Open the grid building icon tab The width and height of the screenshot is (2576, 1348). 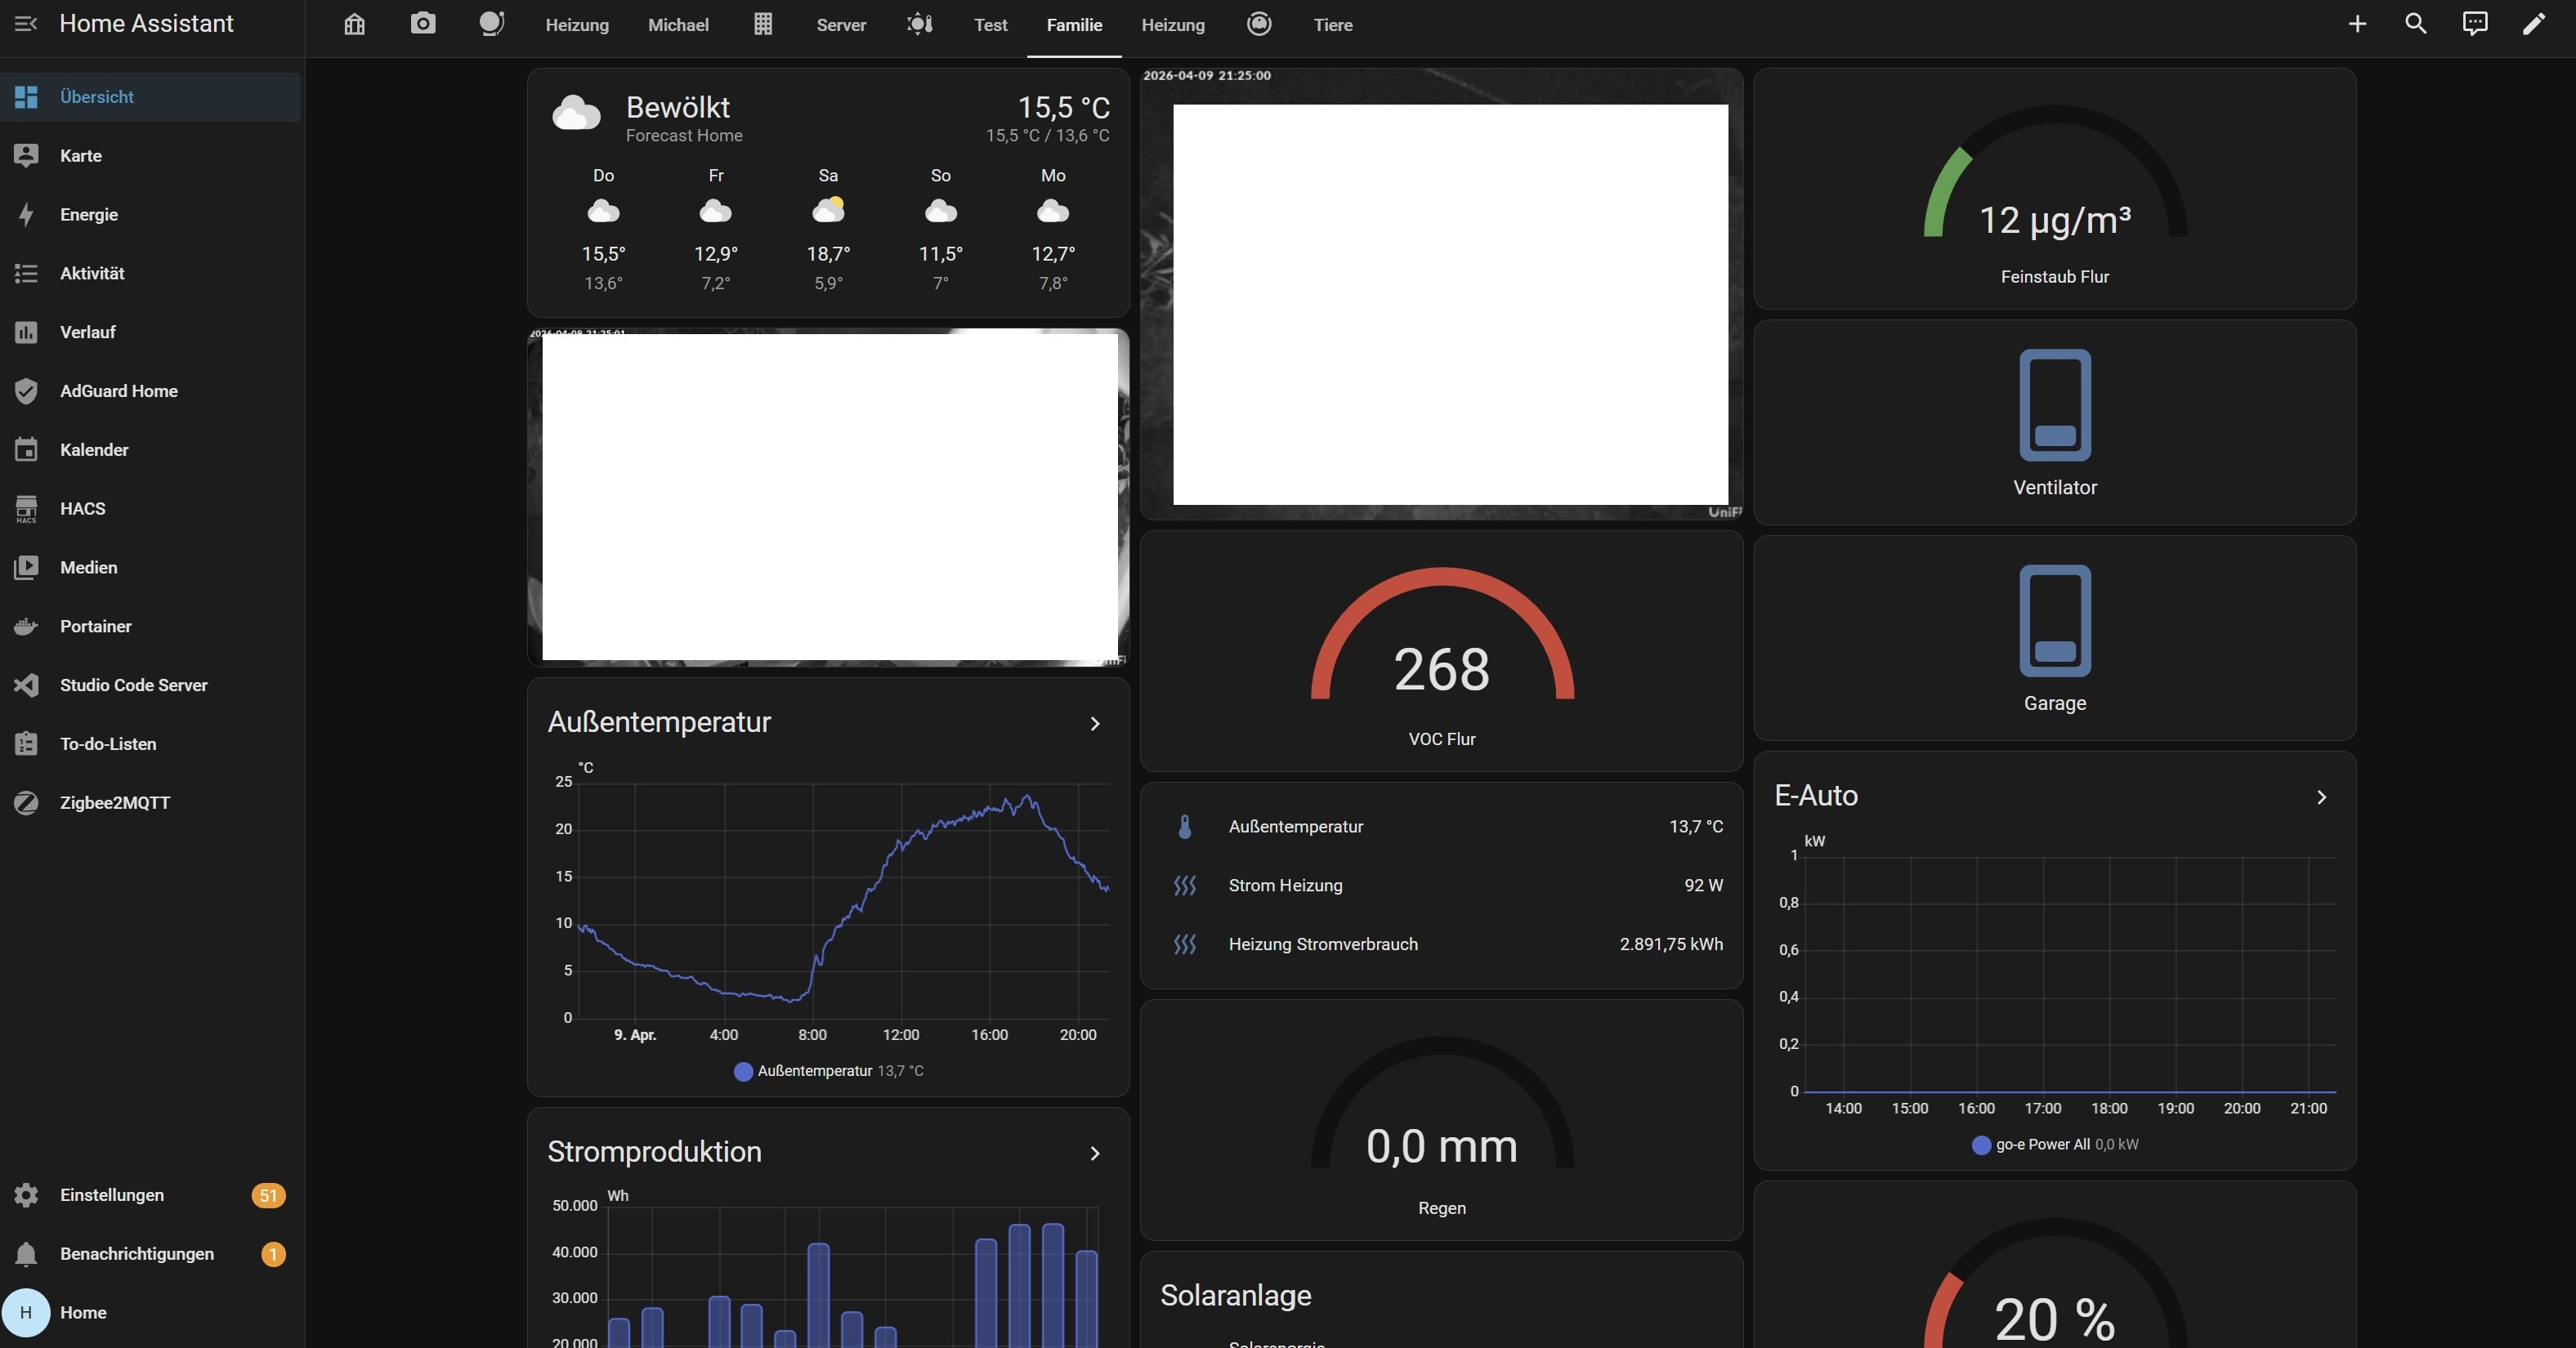point(763,24)
